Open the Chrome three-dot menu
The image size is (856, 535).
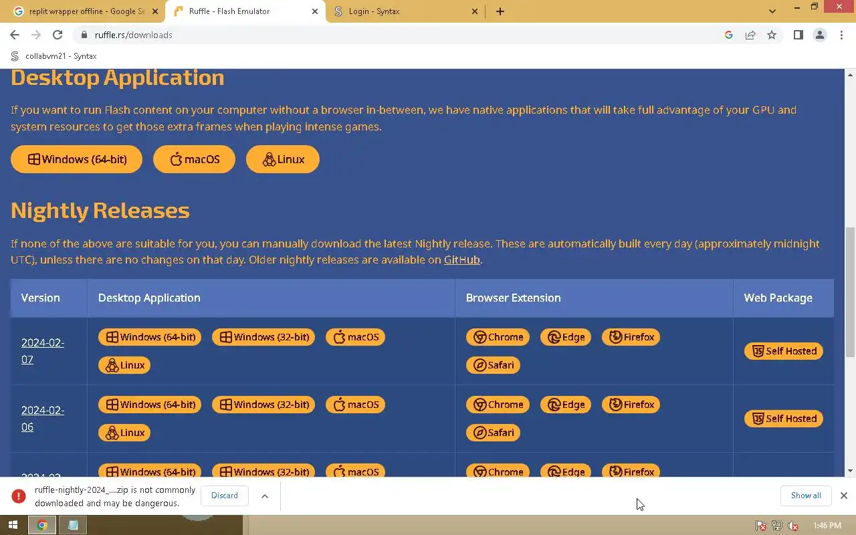(x=841, y=35)
